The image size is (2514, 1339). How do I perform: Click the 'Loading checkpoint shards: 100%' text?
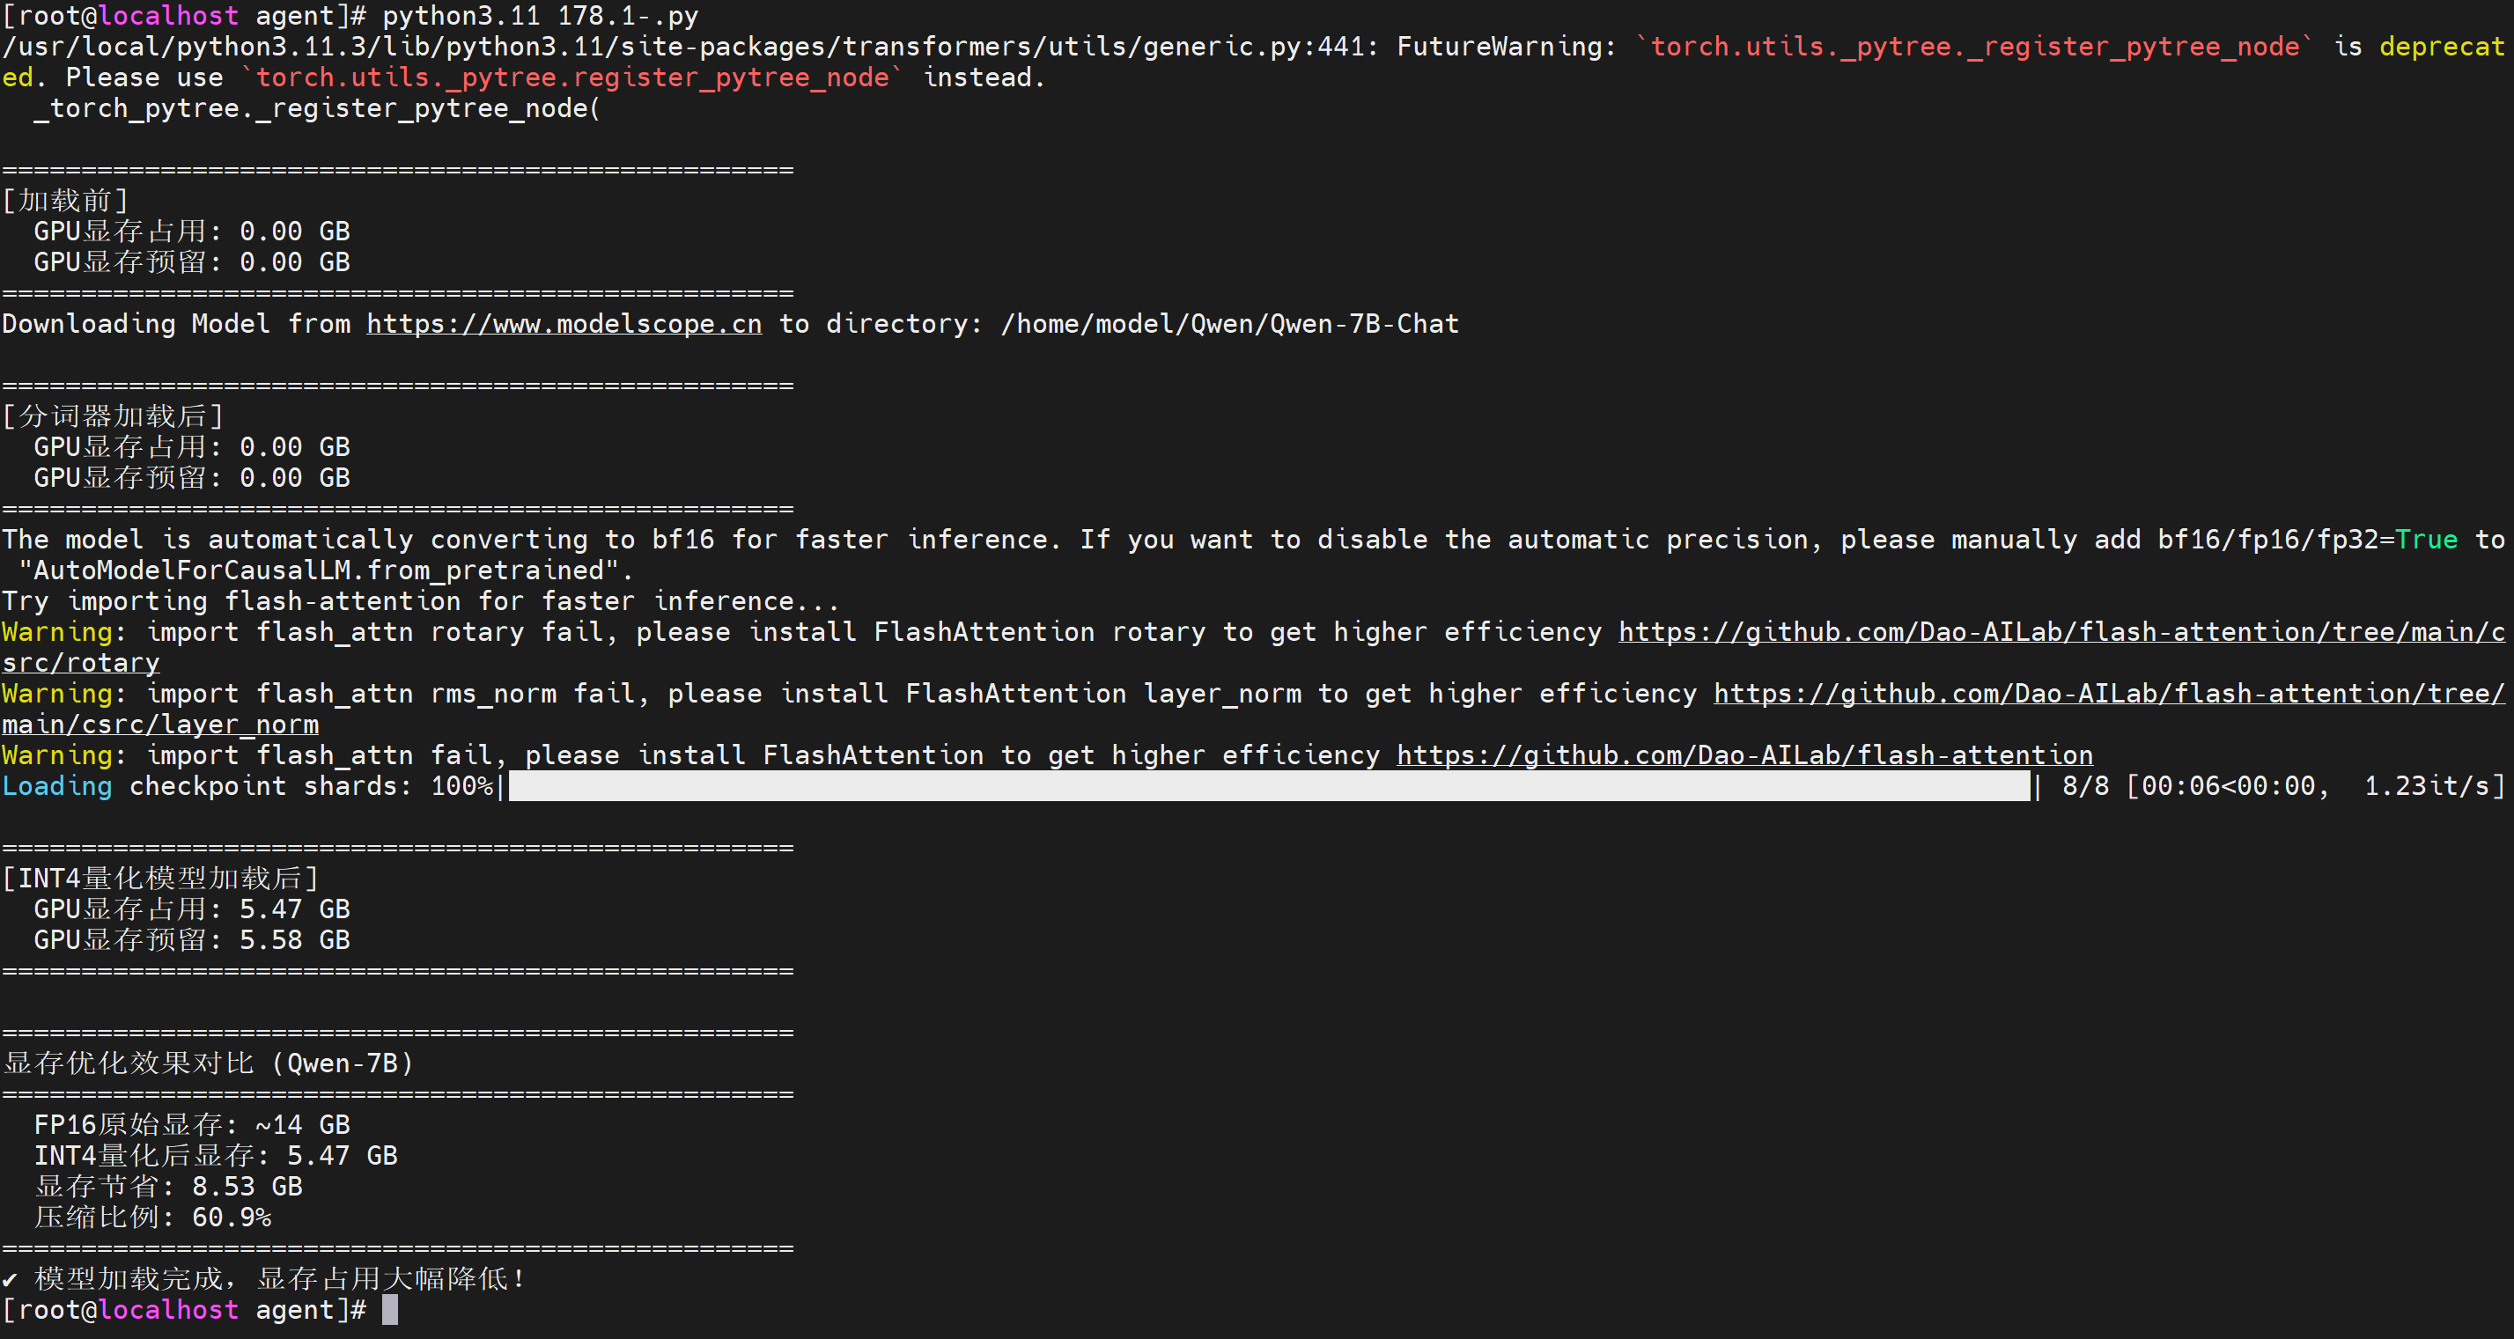coord(248,787)
